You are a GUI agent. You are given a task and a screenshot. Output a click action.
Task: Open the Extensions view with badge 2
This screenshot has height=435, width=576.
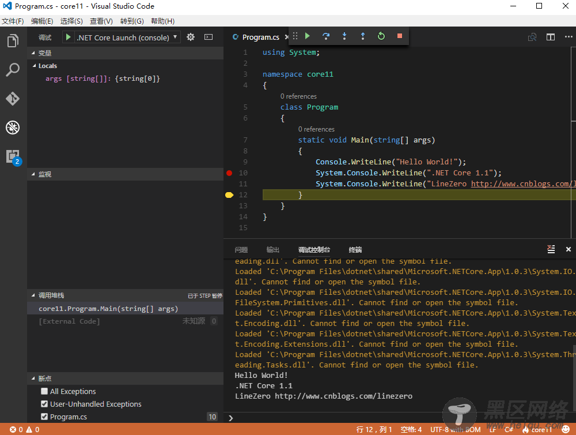click(14, 157)
